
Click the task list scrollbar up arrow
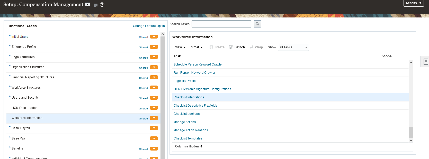(x=411, y=62)
